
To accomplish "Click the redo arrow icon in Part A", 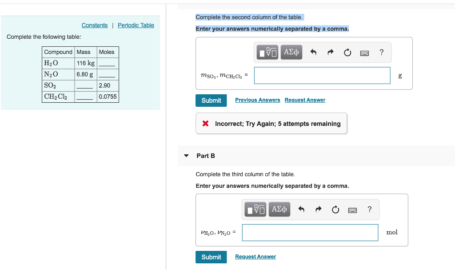I will tap(331, 52).
